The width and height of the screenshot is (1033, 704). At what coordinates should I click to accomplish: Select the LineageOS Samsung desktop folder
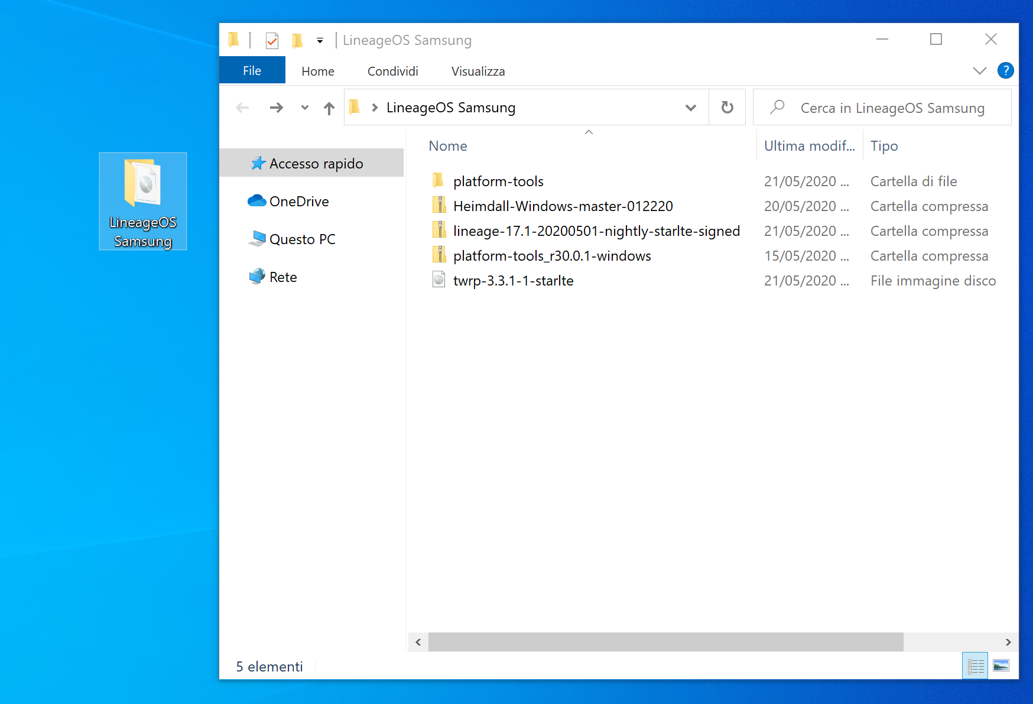(143, 202)
